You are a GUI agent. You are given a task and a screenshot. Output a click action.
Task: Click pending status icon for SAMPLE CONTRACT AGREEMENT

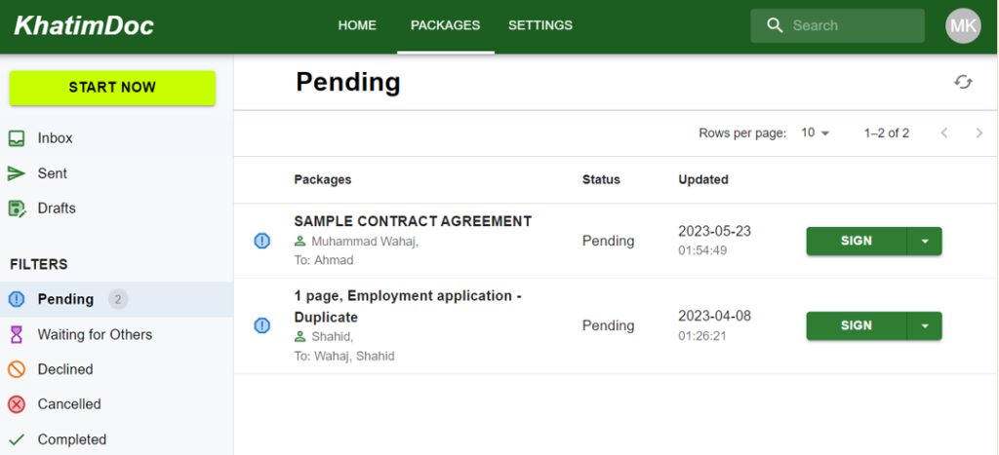click(x=261, y=241)
